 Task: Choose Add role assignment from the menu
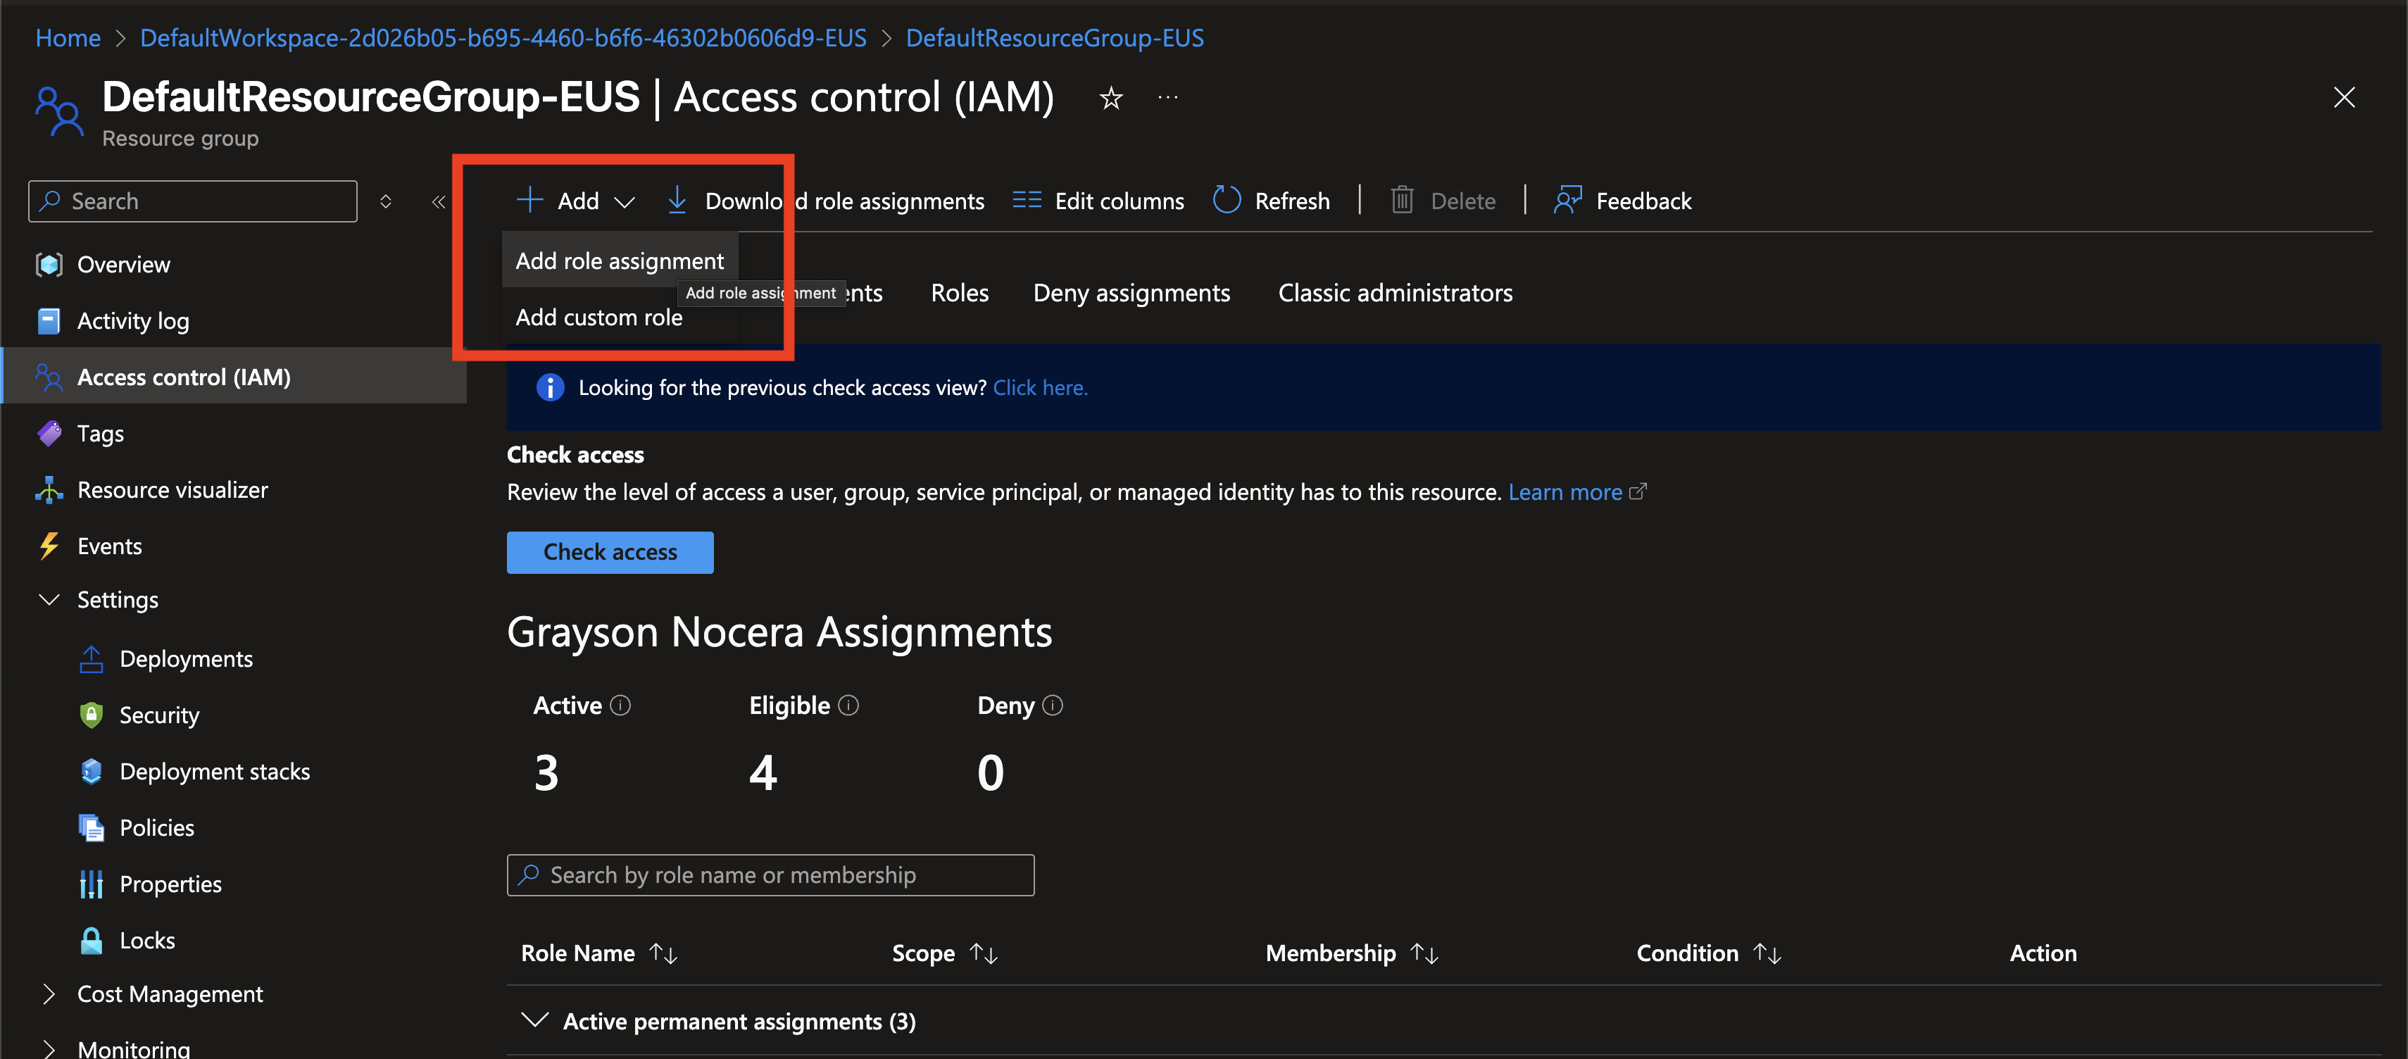pos(620,260)
